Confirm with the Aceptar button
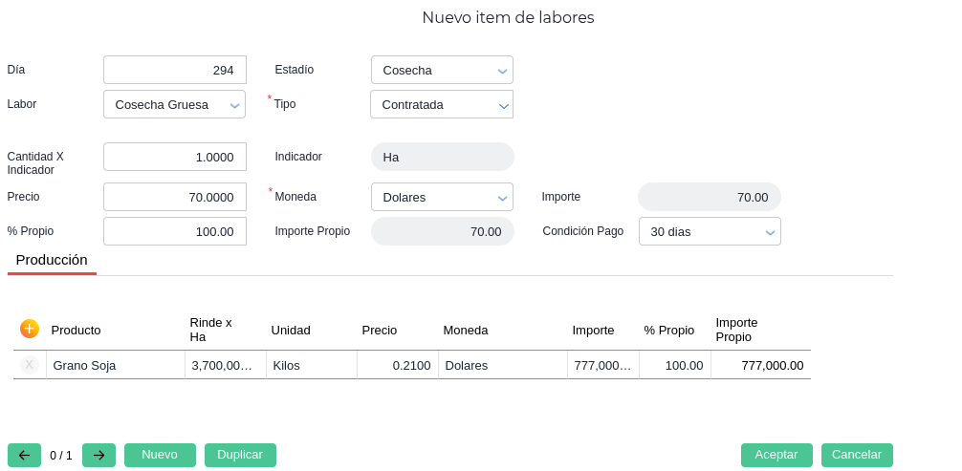The image size is (962, 471). pyautogui.click(x=776, y=455)
